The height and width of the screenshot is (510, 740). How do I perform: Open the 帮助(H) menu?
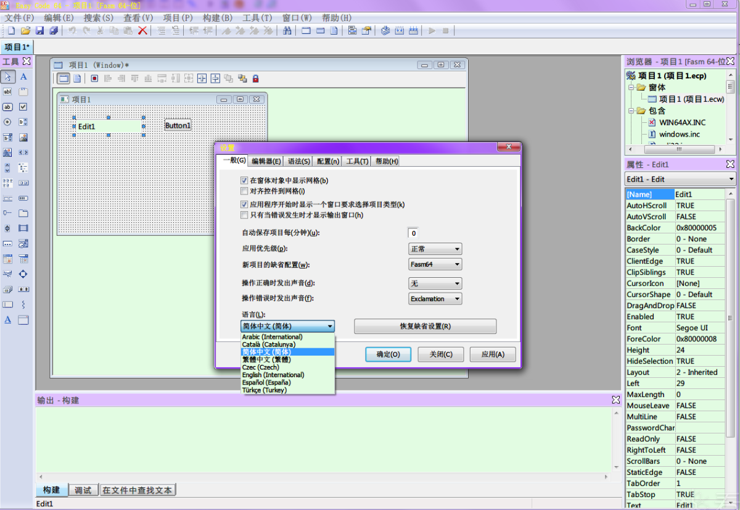(x=337, y=18)
